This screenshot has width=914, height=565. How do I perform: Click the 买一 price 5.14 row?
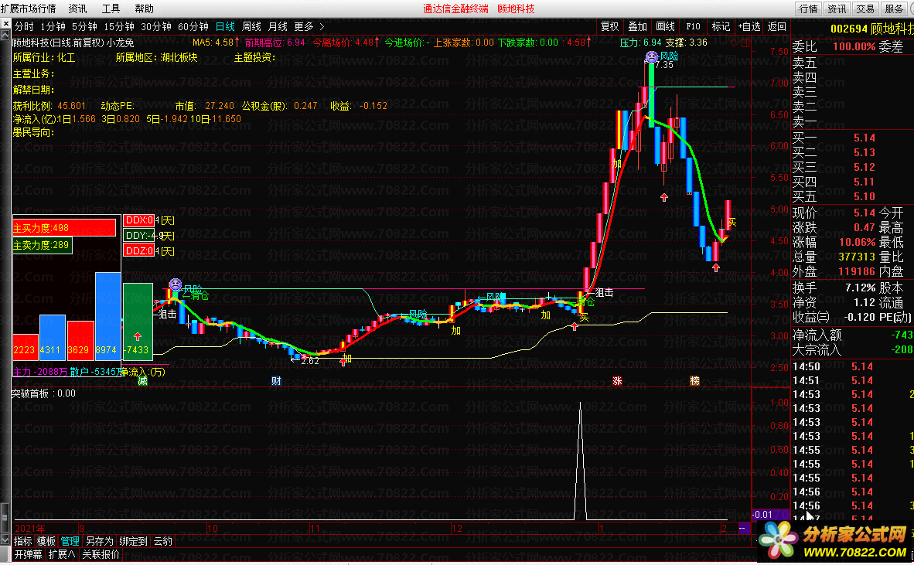[x=852, y=138]
